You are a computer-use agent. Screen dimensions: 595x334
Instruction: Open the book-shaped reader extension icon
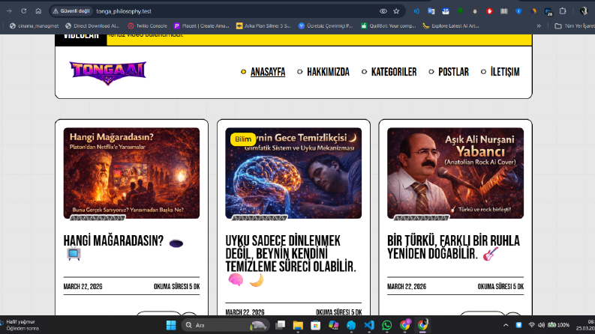pos(504,11)
